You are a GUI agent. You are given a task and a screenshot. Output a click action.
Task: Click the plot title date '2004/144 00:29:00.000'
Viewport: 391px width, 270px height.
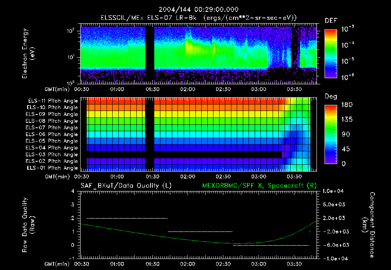pyautogui.click(x=199, y=10)
